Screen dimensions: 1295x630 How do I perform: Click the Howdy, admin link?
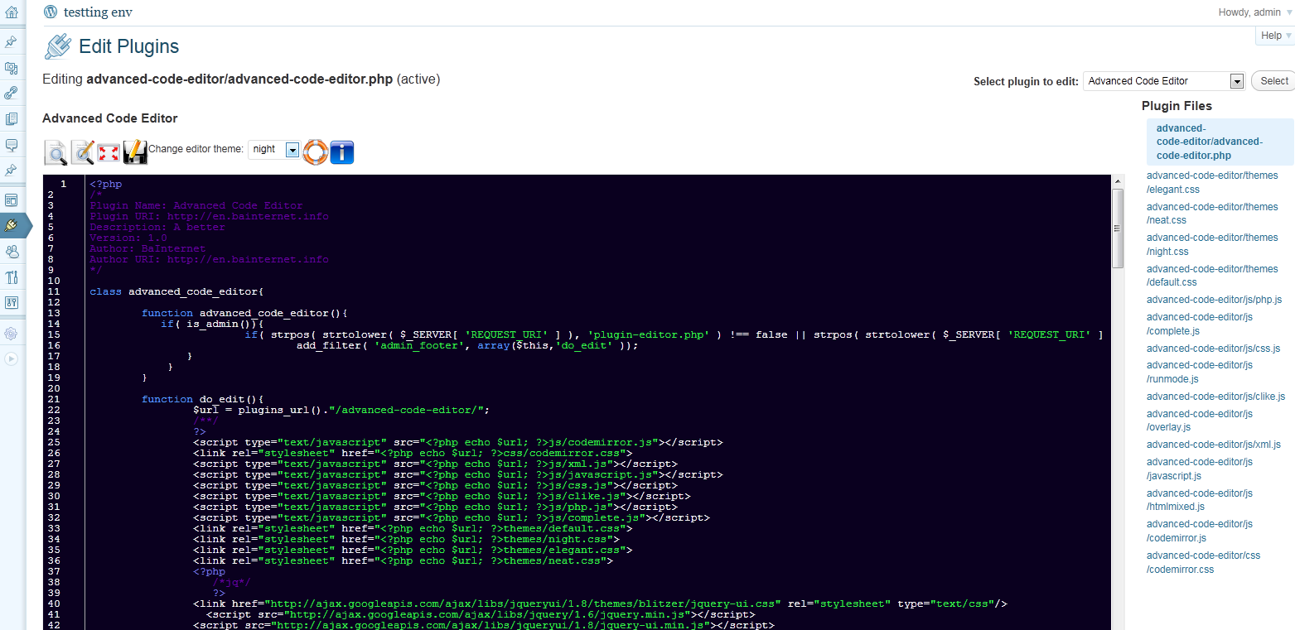[x=1249, y=12]
